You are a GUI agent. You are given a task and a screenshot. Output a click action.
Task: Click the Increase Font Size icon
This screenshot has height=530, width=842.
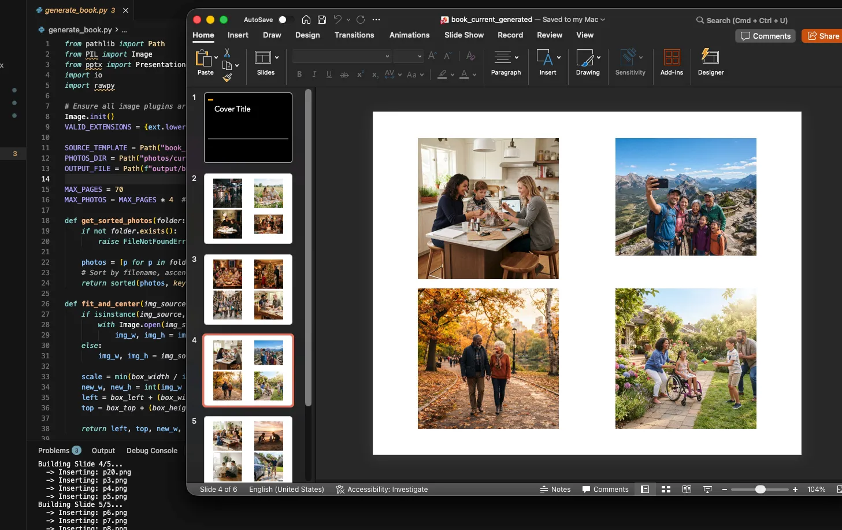tap(432, 56)
